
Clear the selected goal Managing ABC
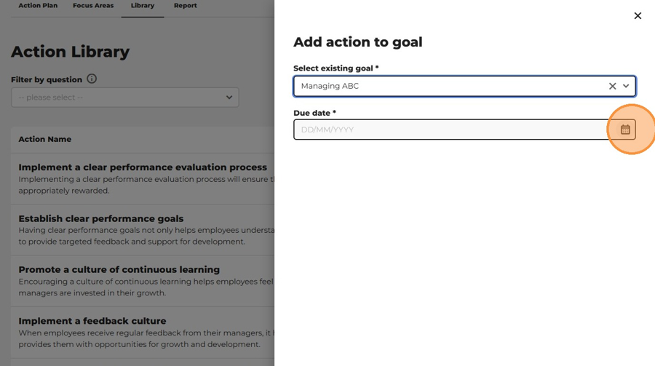click(x=612, y=86)
